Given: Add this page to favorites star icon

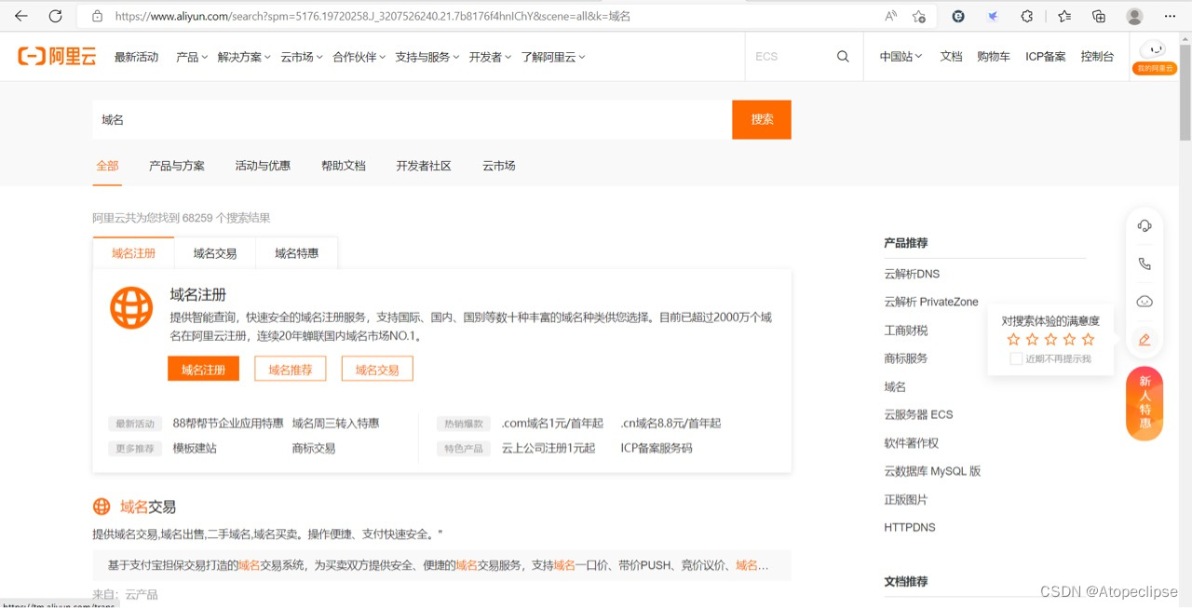Looking at the screenshot, I should click(x=919, y=16).
